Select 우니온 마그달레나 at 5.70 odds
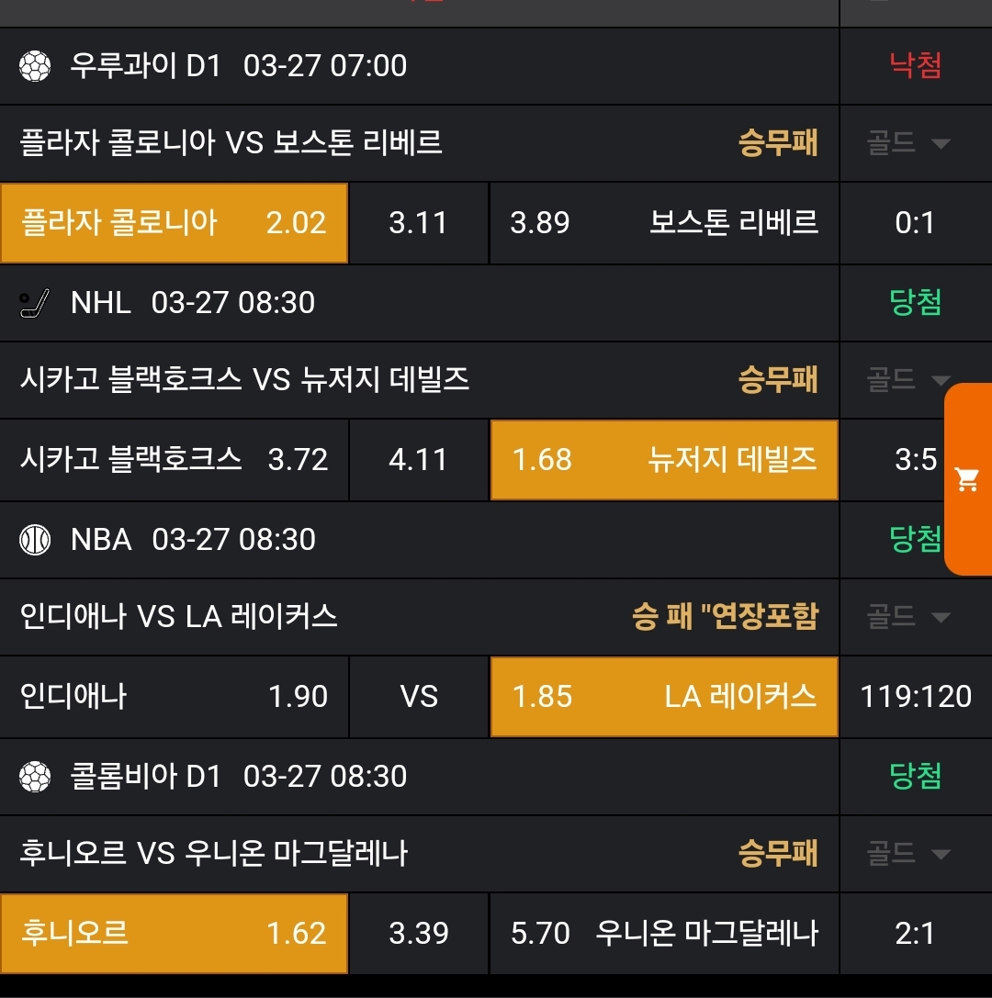Screen dimensions: 992x998 coord(664,934)
